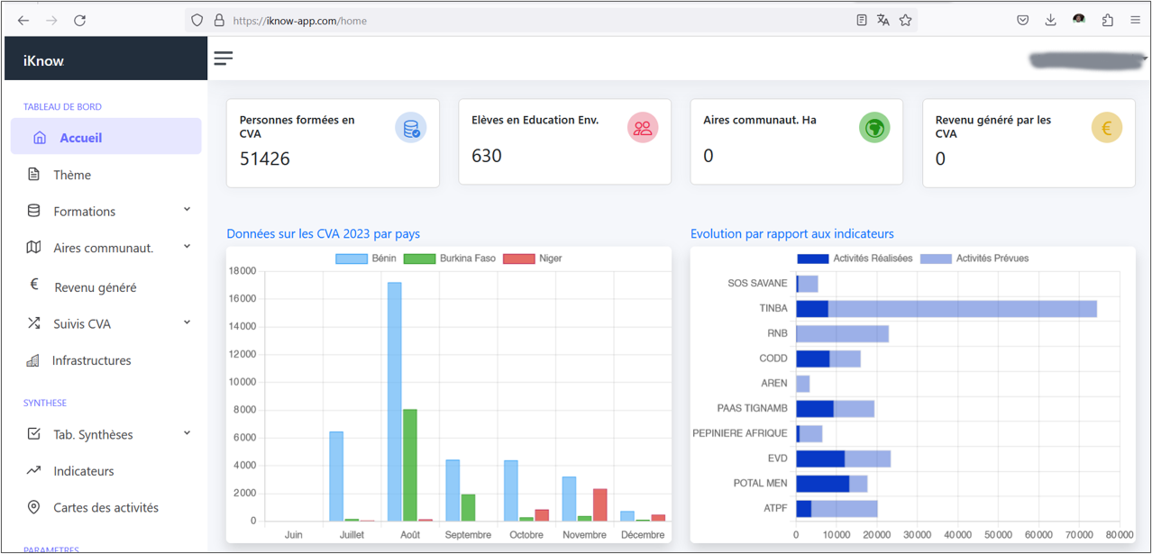This screenshot has height=554, width=1152.
Task: Open the browser downloads icon
Action: click(1051, 20)
